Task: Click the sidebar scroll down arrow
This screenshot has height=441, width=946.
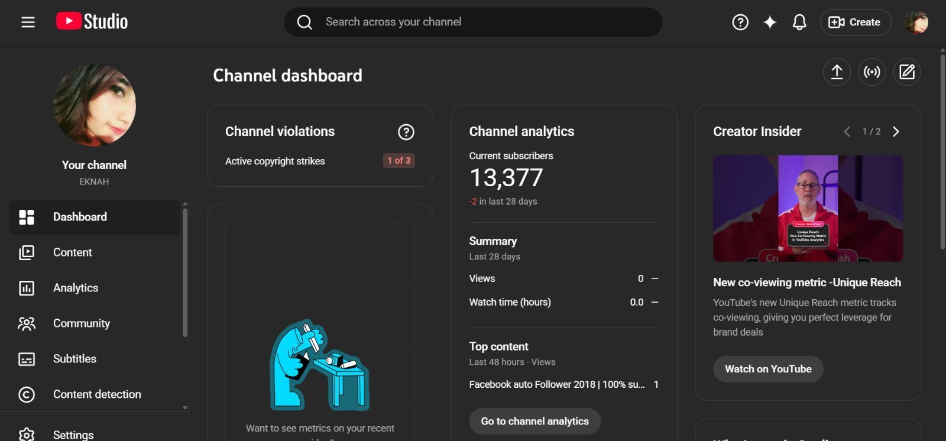Action: pos(185,407)
